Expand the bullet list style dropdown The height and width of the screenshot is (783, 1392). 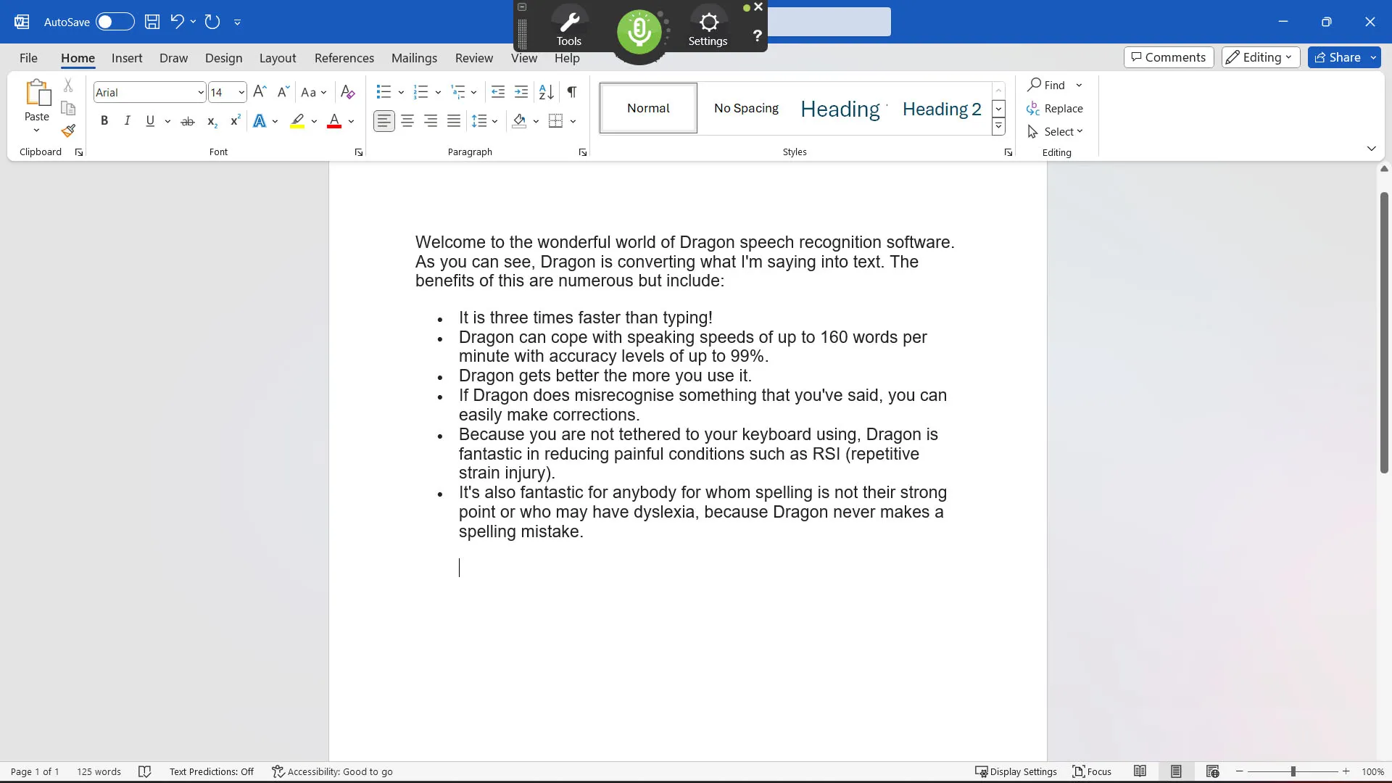click(x=401, y=92)
